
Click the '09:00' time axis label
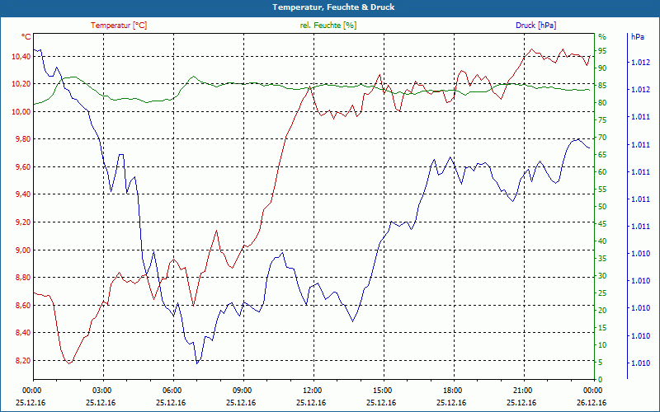coord(242,391)
